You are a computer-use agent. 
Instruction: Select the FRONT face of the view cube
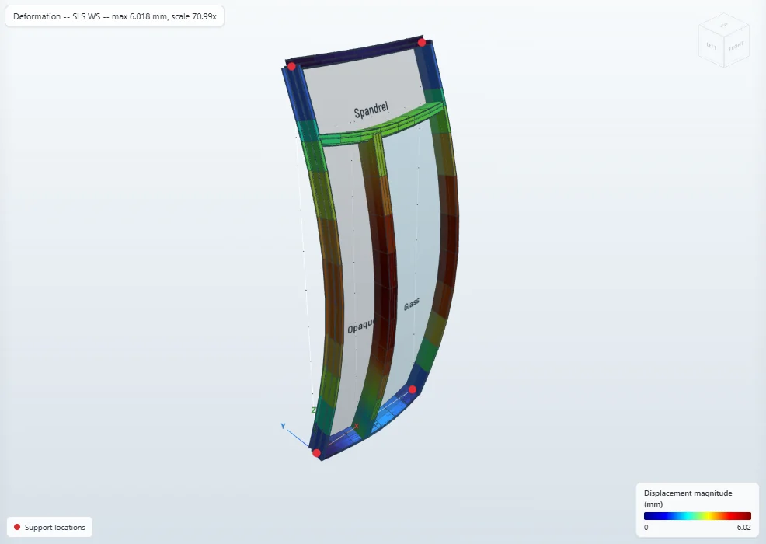coord(736,47)
